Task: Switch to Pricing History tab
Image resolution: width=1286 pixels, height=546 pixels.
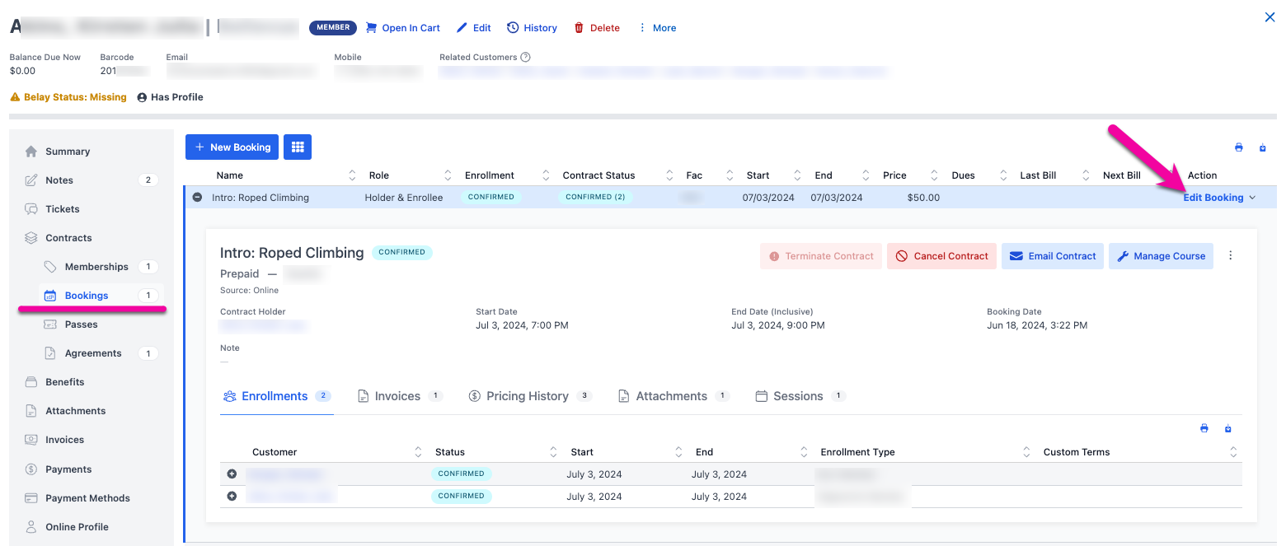Action: [530, 396]
